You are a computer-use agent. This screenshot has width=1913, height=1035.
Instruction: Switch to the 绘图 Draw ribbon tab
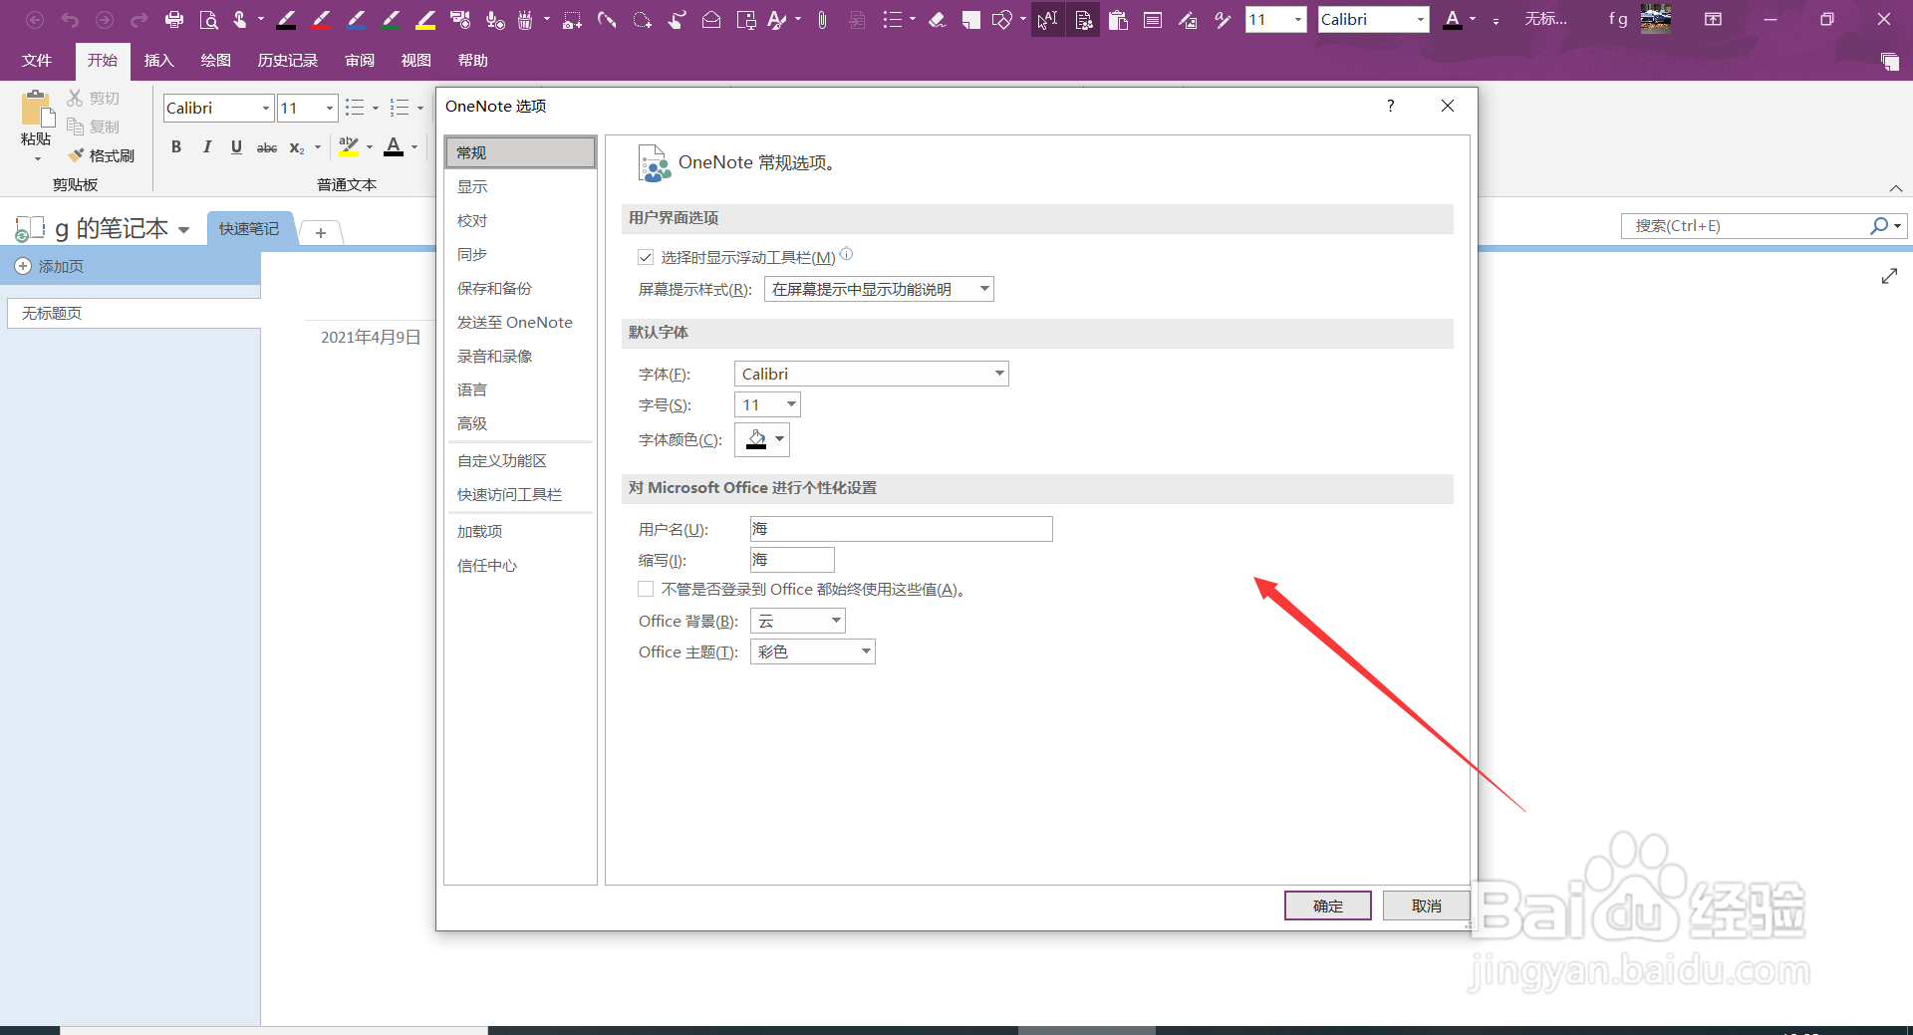215,61
